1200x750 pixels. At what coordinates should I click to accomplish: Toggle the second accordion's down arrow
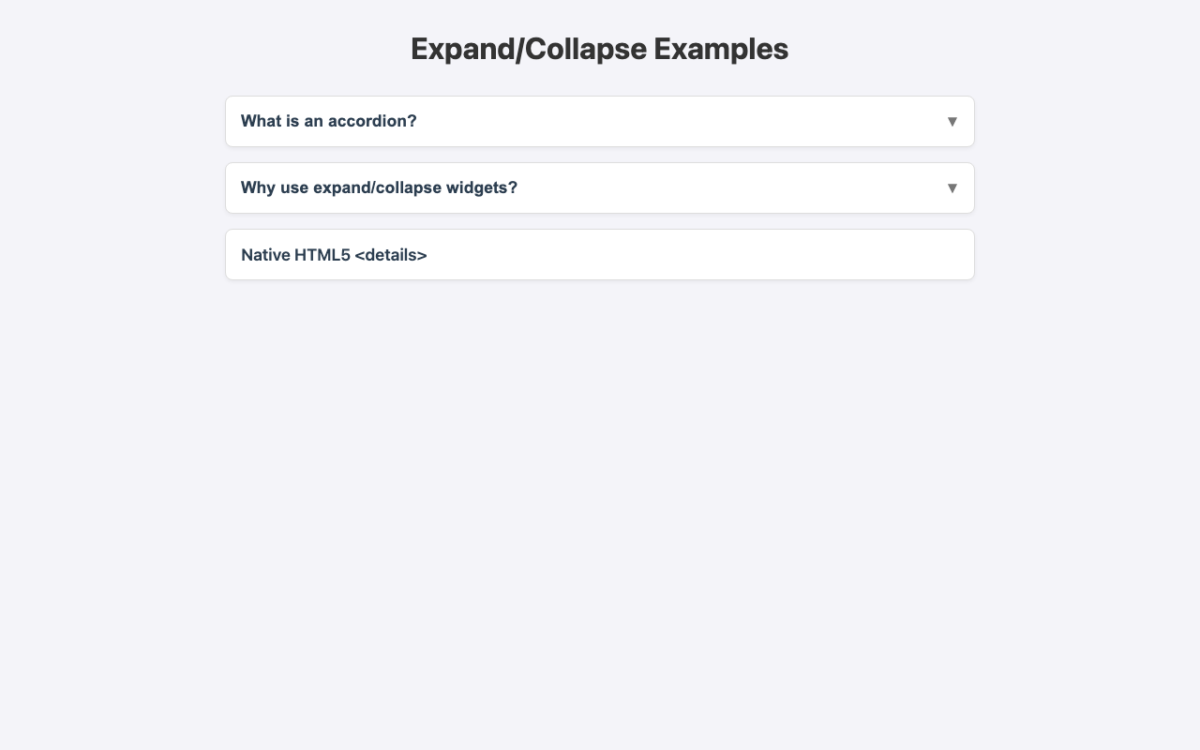pos(952,188)
